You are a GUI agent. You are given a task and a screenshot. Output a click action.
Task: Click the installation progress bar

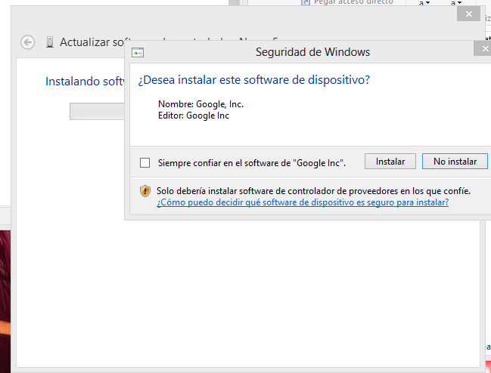97,112
